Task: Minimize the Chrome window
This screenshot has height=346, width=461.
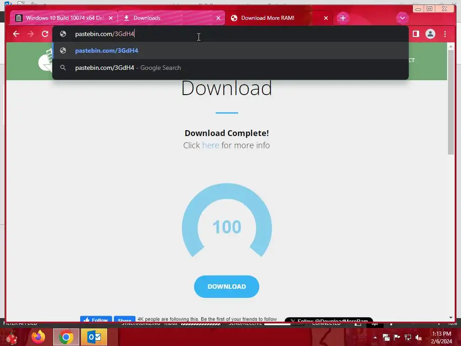Action: pos(418,9)
